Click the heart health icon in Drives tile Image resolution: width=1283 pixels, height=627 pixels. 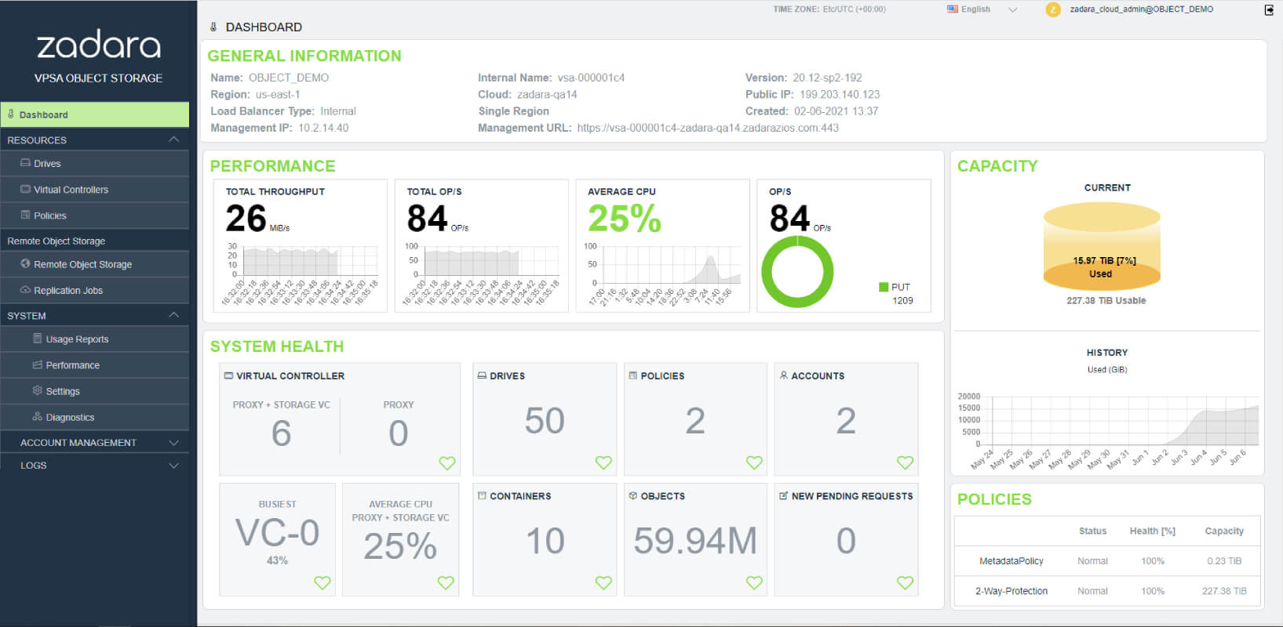pyautogui.click(x=603, y=462)
